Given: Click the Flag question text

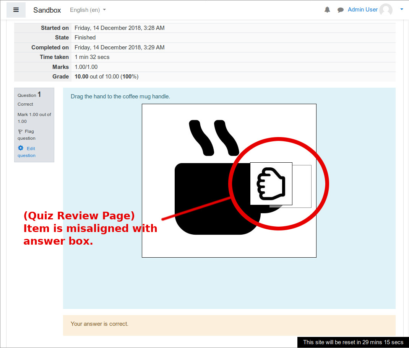Looking at the screenshot, I should click(x=27, y=135).
